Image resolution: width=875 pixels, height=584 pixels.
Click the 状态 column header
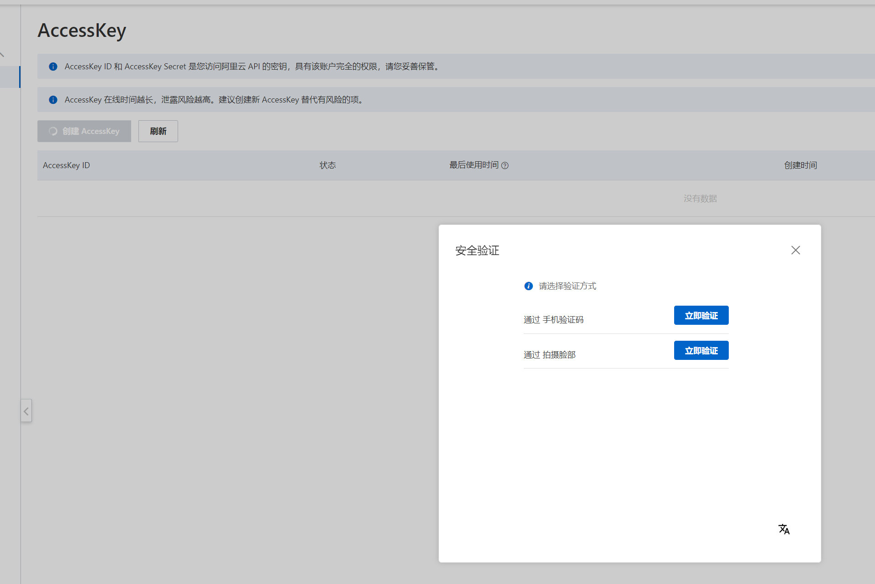click(327, 165)
